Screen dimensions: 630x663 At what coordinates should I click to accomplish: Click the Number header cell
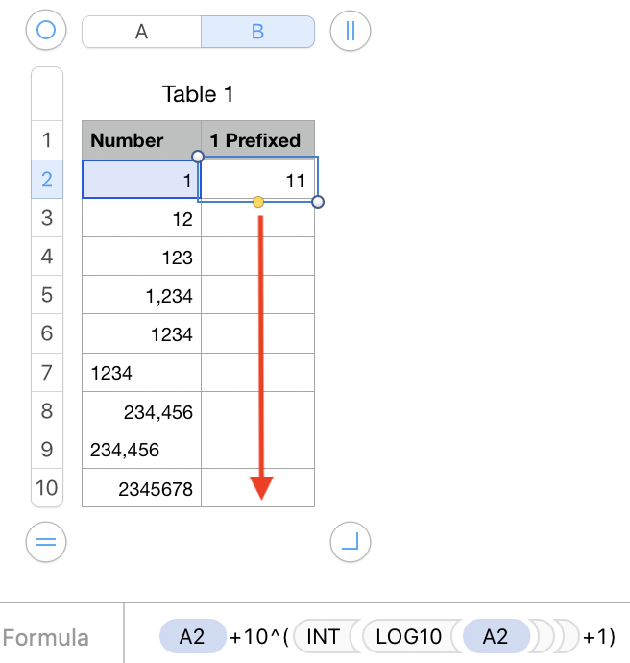pos(141,140)
